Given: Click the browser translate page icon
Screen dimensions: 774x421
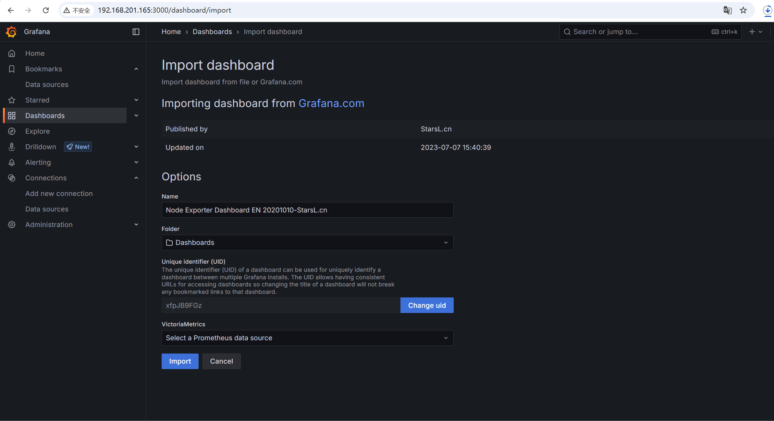Looking at the screenshot, I should pyautogui.click(x=727, y=10).
